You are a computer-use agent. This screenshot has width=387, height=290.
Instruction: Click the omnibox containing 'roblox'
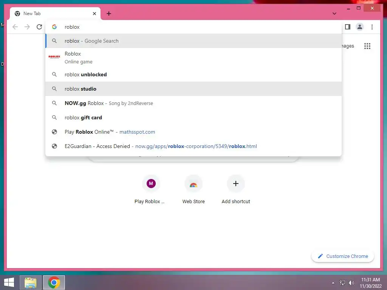click(193, 27)
